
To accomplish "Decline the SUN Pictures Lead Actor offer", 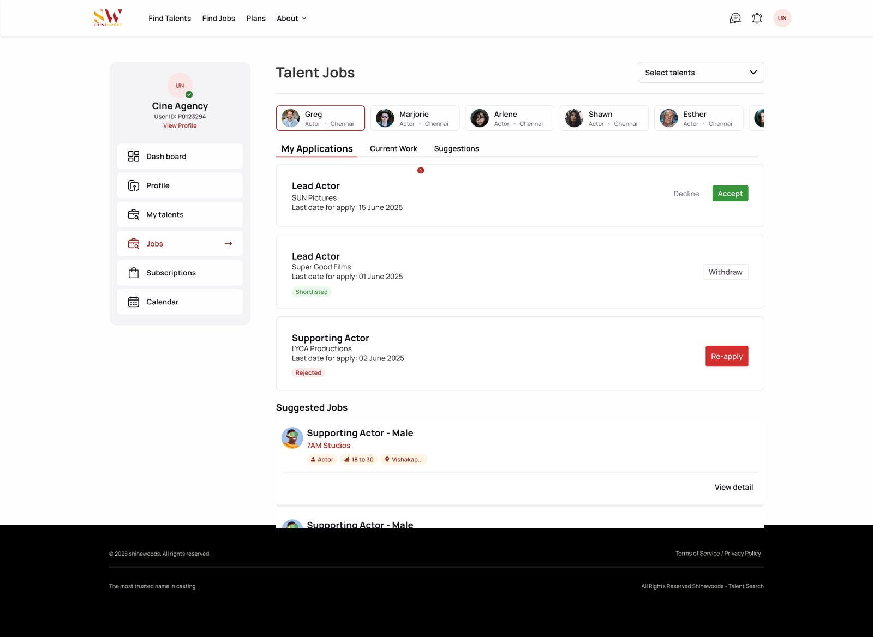I will coord(686,194).
